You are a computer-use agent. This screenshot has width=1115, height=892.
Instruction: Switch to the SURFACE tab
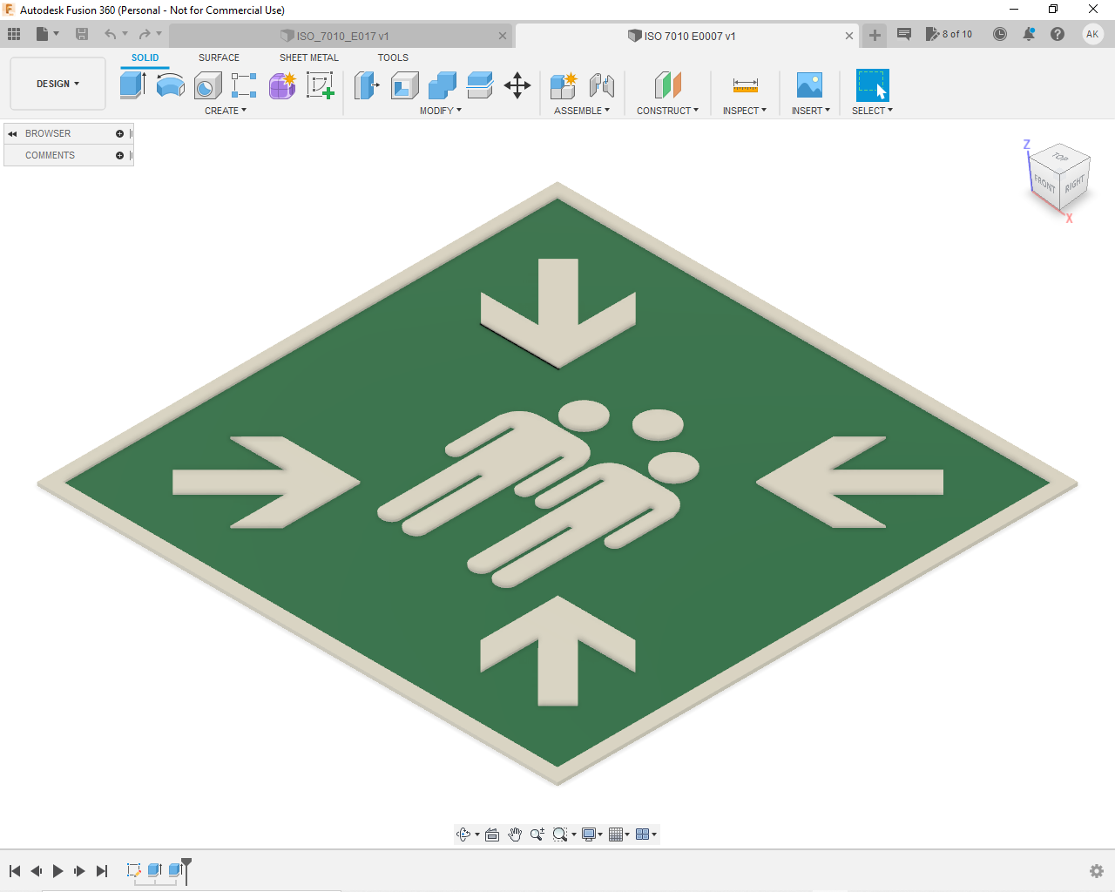219,57
